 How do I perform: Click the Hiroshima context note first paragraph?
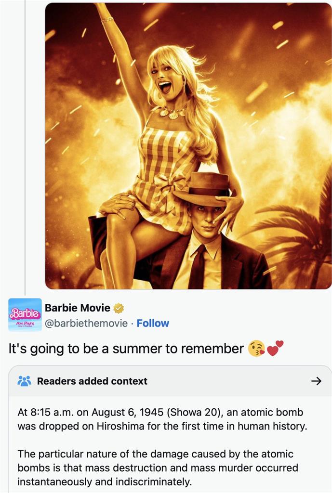point(162,419)
